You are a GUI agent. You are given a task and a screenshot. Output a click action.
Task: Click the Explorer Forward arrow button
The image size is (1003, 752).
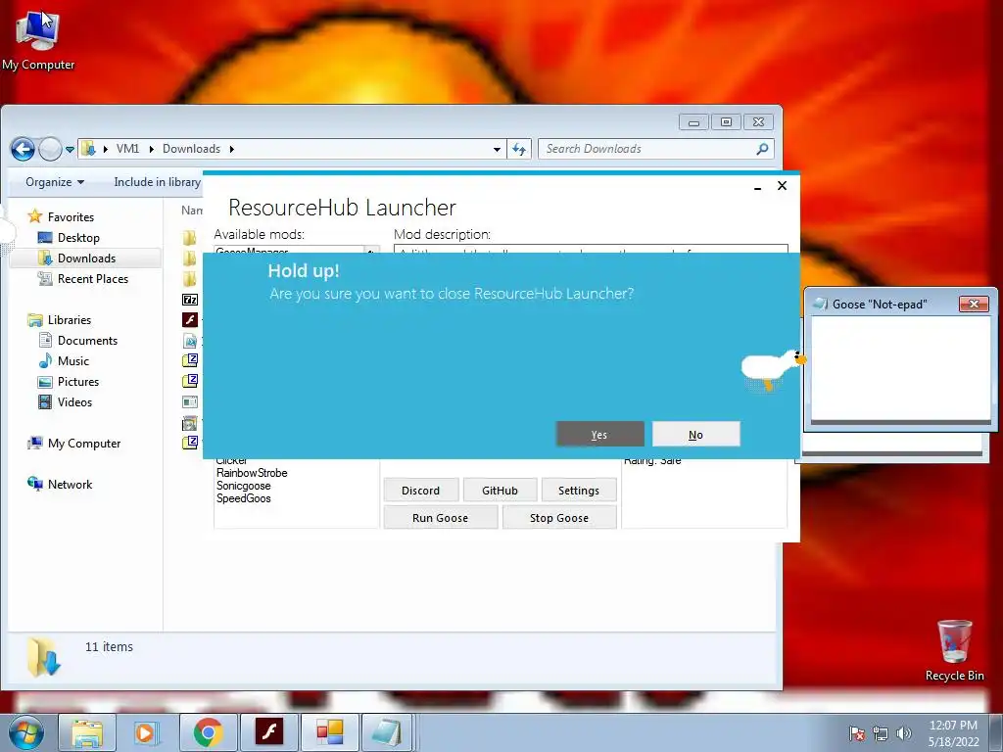click(x=50, y=149)
